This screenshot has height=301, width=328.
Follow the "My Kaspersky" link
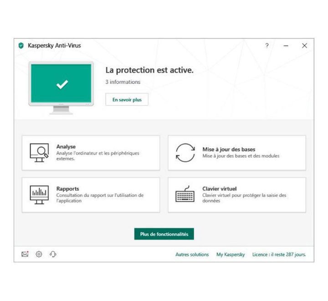click(x=231, y=254)
